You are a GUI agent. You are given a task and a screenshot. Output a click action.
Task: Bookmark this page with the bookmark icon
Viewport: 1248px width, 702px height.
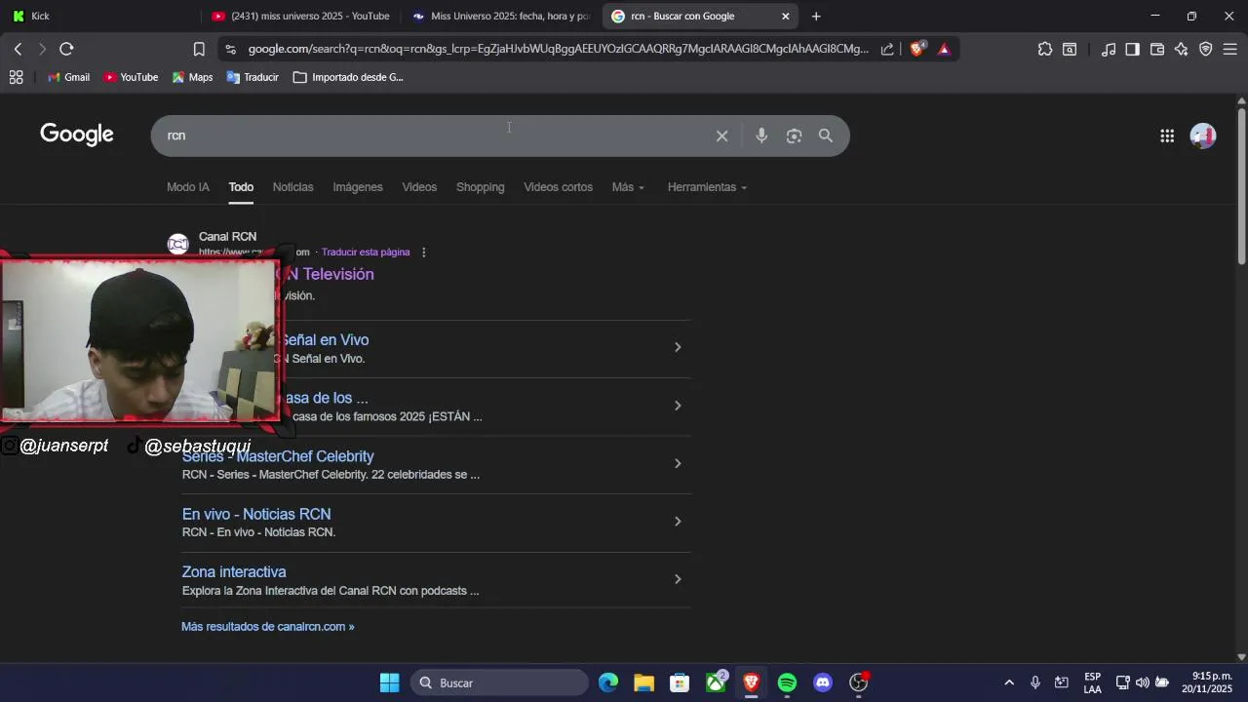[x=199, y=49]
